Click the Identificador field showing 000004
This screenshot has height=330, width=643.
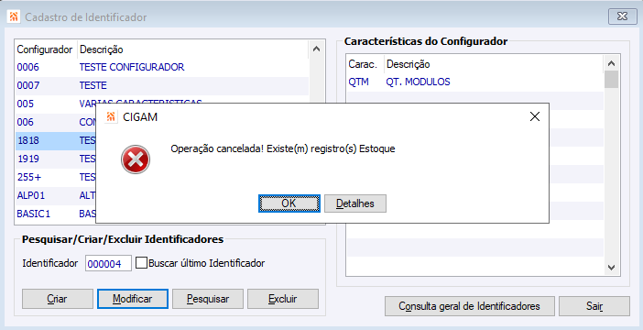108,263
